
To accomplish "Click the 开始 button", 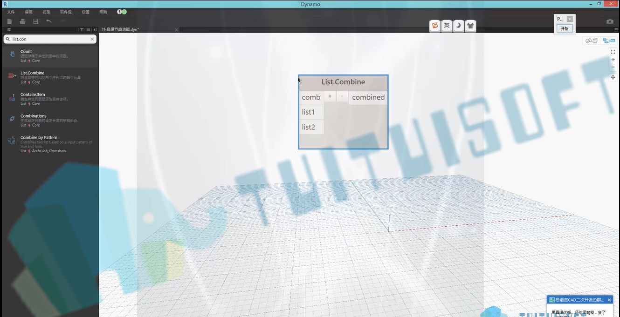I will pyautogui.click(x=565, y=29).
